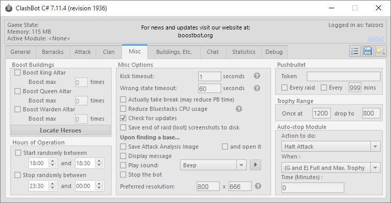Tick the 'and open it' checkbox
Screen dimensions: 391x203
224,147
